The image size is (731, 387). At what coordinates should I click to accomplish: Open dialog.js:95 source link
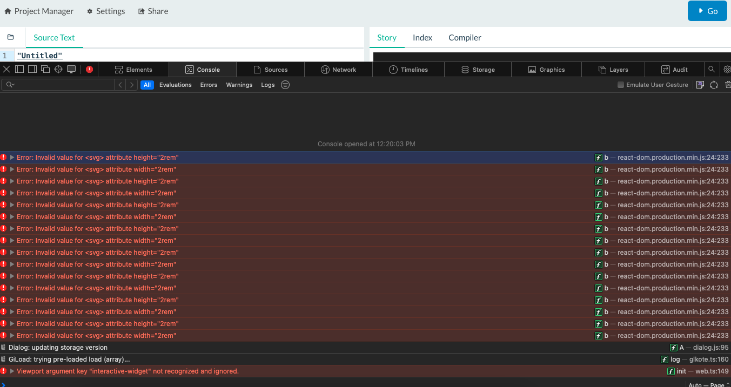[x=711, y=348]
